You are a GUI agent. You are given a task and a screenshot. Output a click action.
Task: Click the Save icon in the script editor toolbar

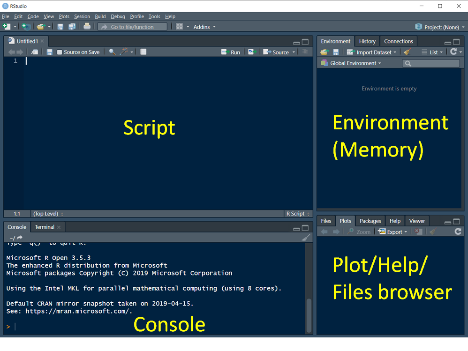point(50,52)
